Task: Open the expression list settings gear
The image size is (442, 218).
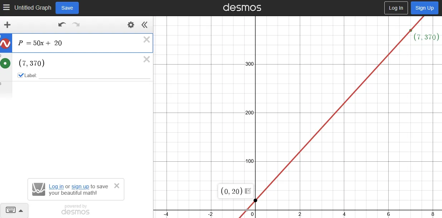Action: pos(131,25)
